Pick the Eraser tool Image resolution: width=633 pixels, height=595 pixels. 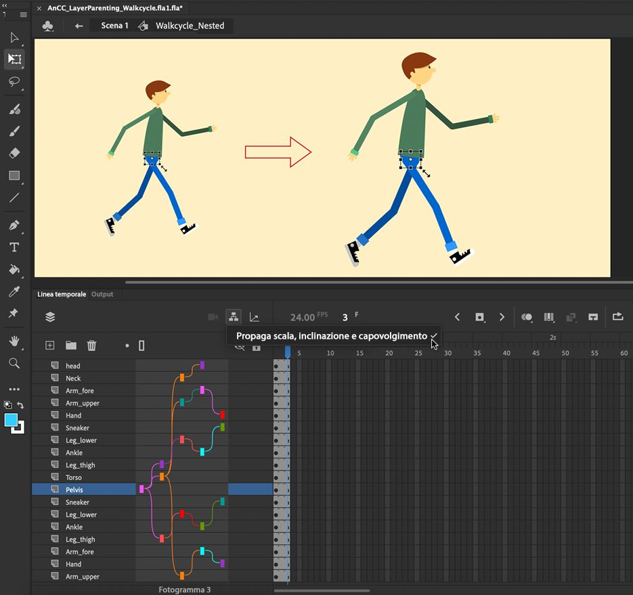tap(14, 153)
